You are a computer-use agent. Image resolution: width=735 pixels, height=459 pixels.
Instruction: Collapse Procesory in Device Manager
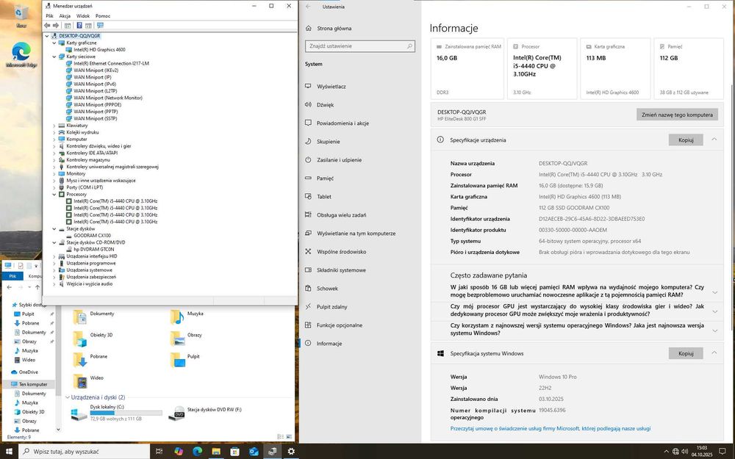[54, 195]
